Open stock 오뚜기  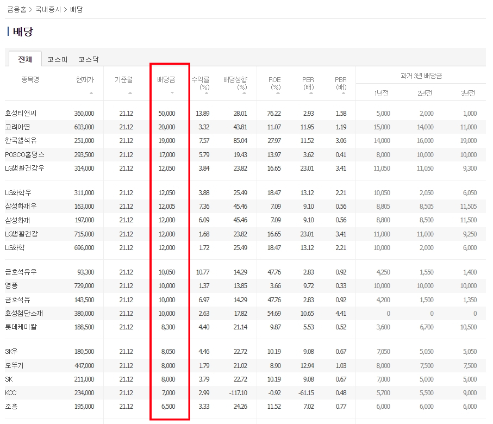point(14,365)
